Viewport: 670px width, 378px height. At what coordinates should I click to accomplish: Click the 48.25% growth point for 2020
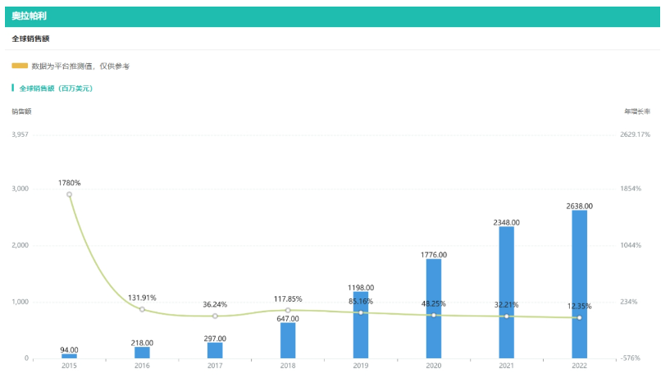[x=434, y=315]
